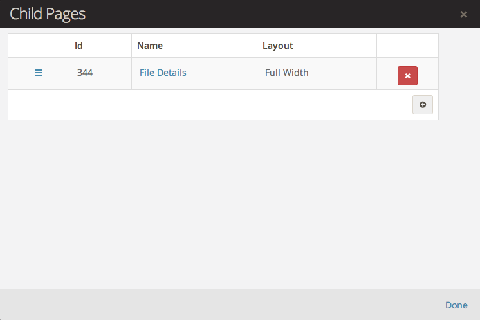The width and height of the screenshot is (480, 320).
Task: Close the Child Pages dialog with X
Action: 463,14
